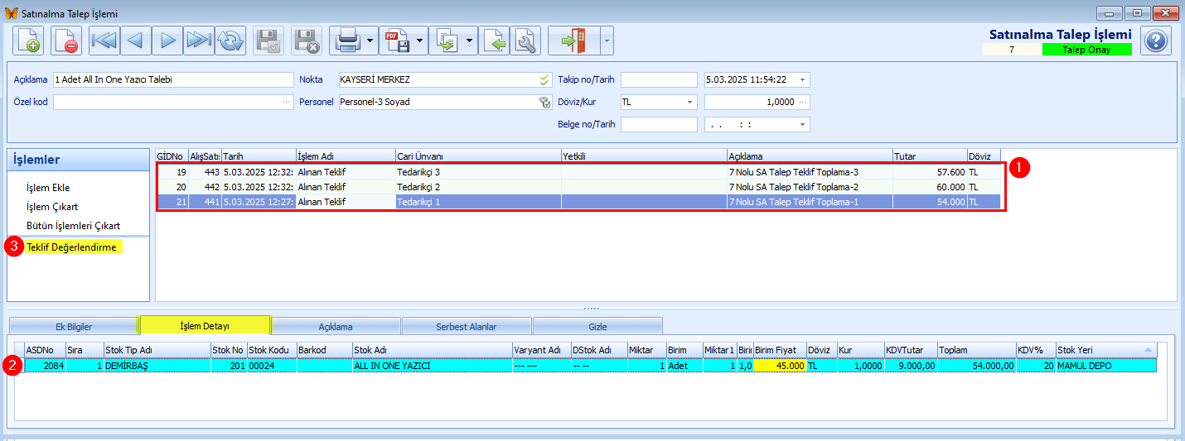Click the 54.000,00 Toplam cell
This screenshot has height=441, width=1185.
pos(976,365)
